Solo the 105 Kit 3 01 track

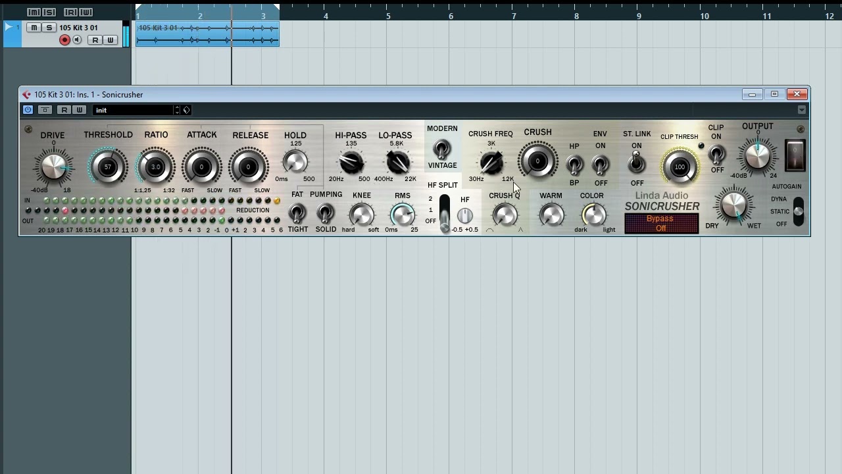click(49, 28)
